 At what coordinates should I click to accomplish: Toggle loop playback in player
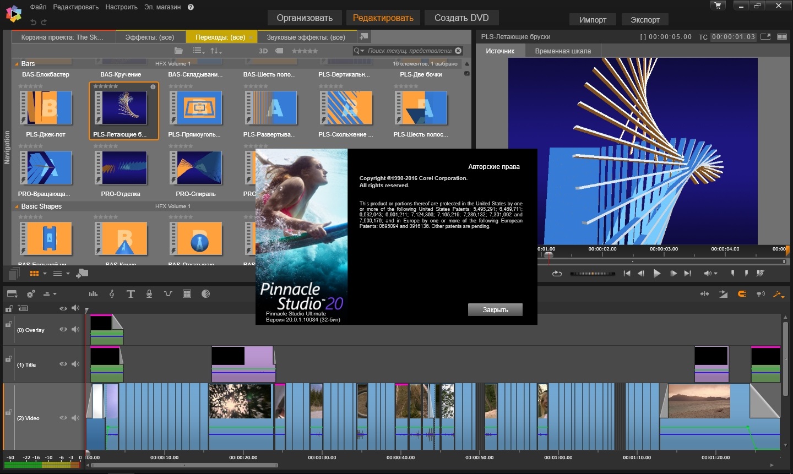557,273
